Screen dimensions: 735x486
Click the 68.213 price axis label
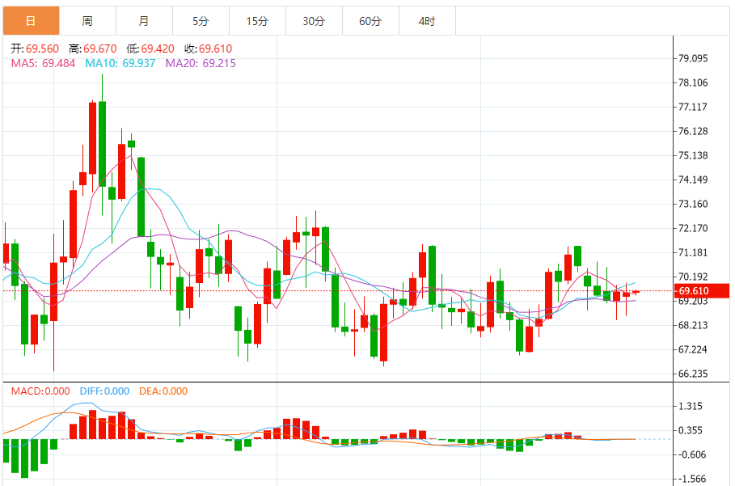[x=693, y=325]
